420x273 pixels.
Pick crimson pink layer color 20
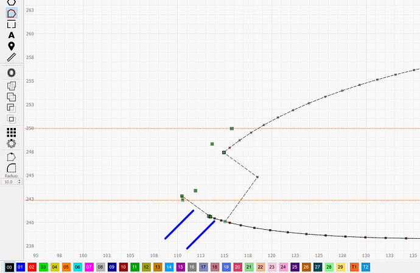click(237, 267)
